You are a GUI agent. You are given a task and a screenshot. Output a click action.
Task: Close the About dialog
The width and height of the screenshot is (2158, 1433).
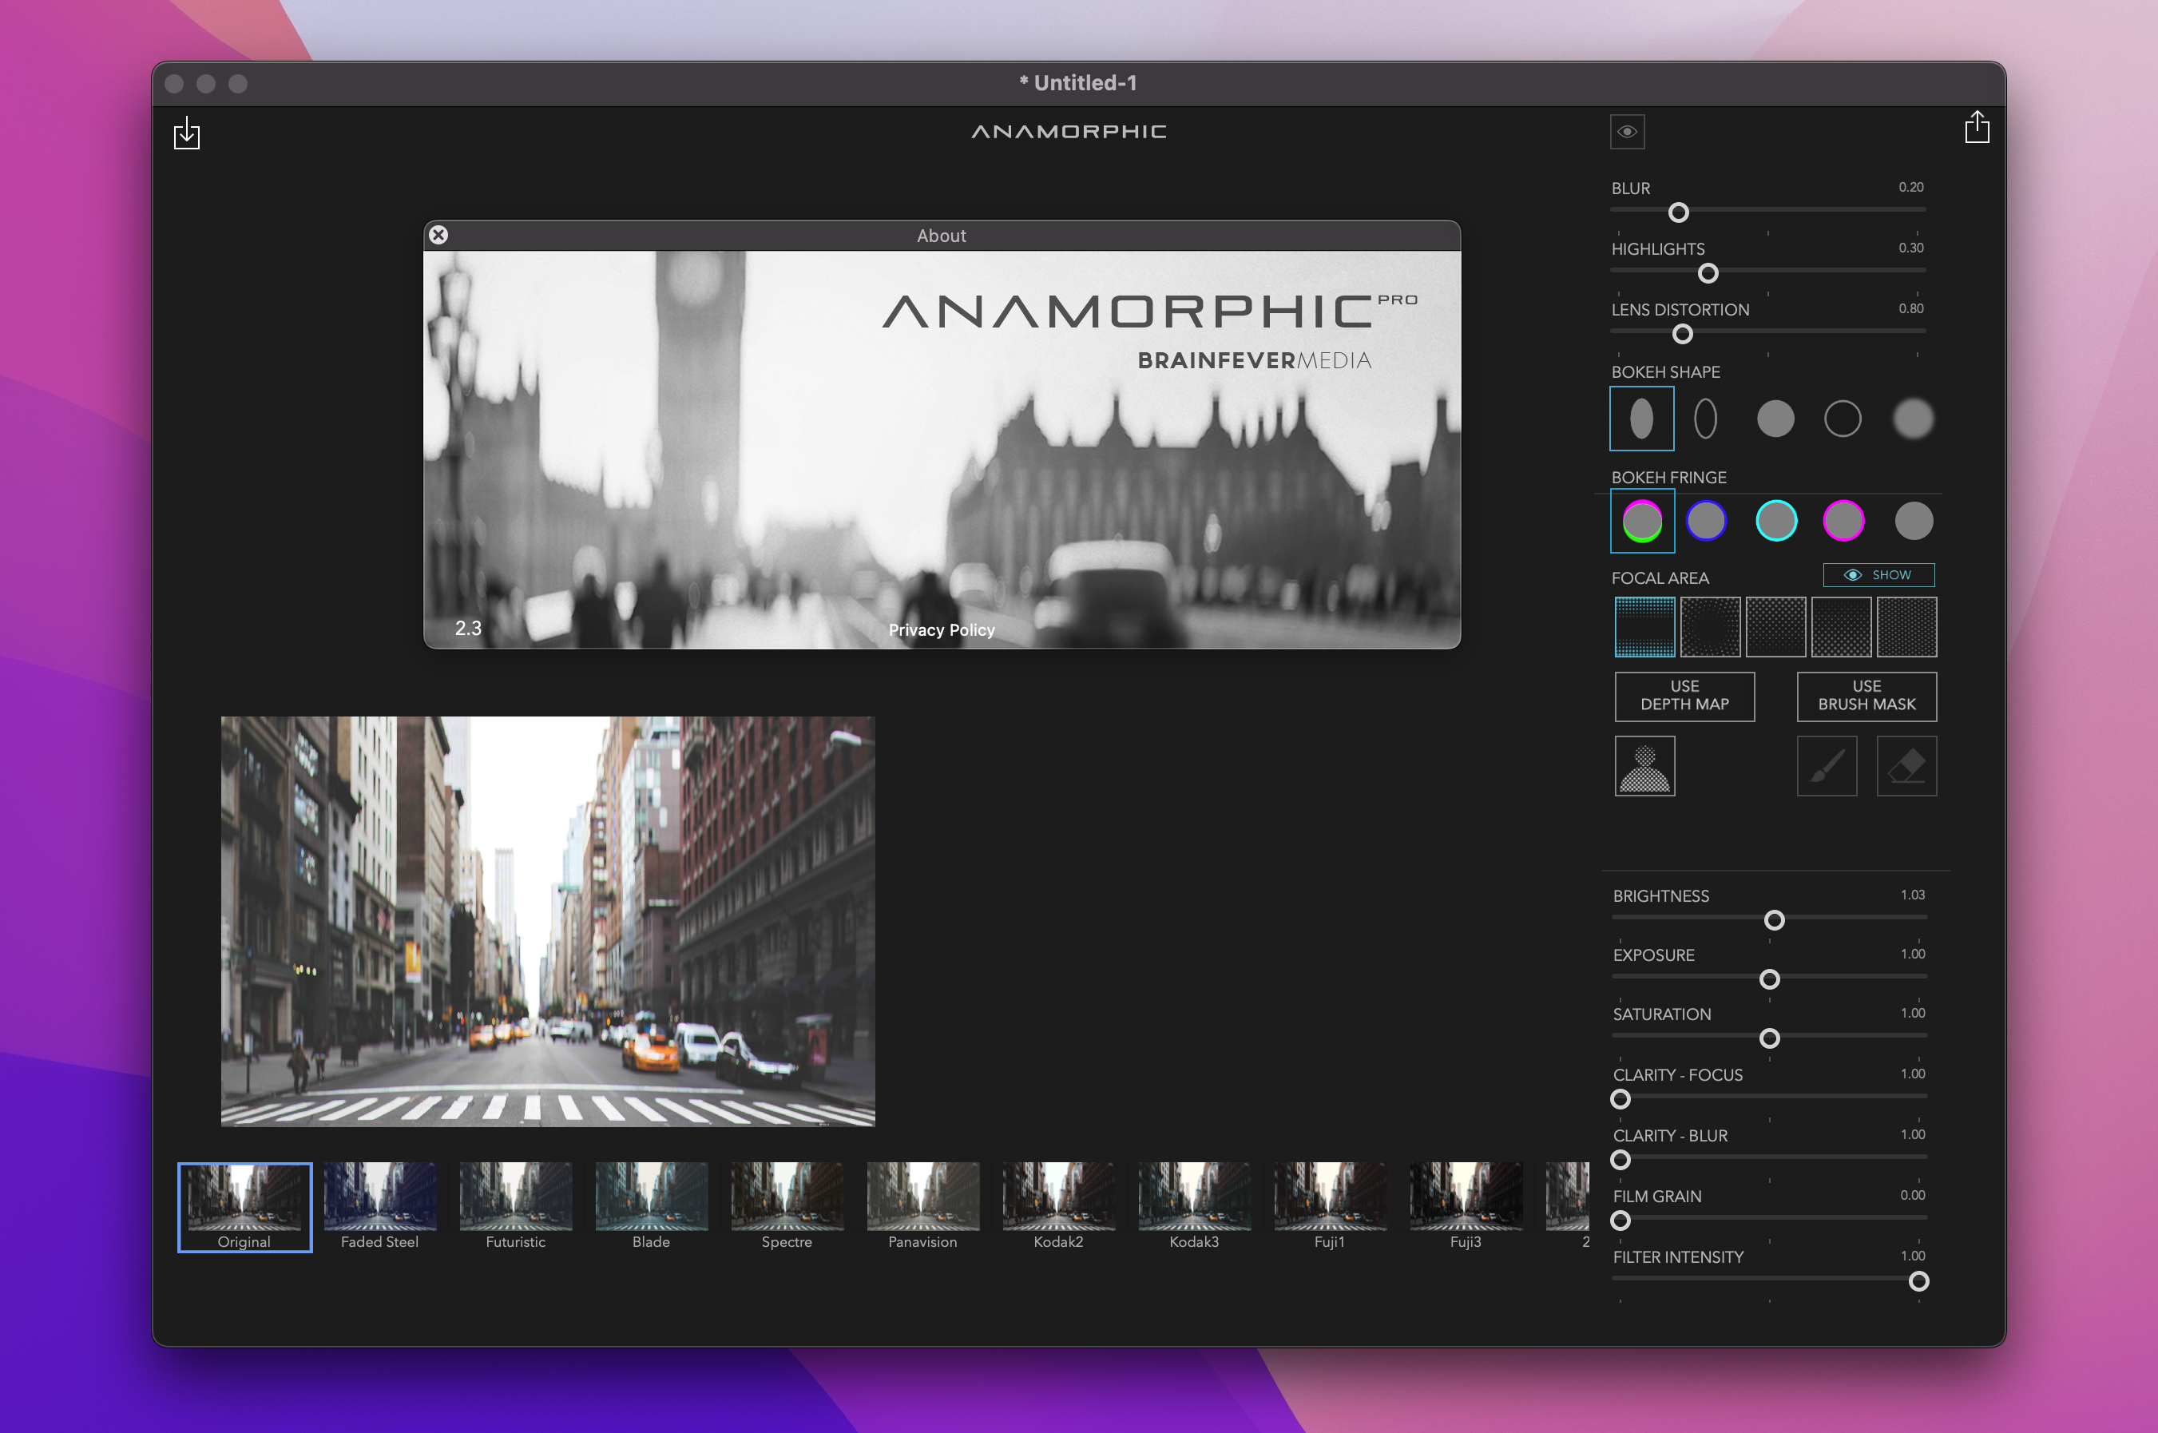tap(438, 235)
